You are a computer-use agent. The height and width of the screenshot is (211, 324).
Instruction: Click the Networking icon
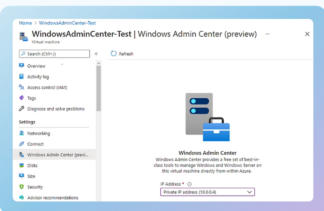[x=21, y=133]
